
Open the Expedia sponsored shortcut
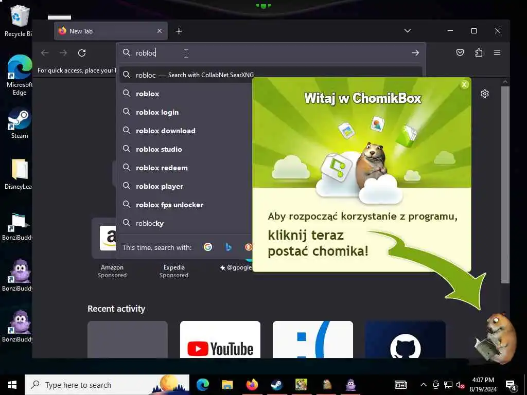[x=174, y=271]
